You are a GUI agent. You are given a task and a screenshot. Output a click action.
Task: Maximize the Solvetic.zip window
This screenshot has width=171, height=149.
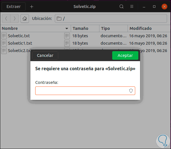[x=154, y=7]
